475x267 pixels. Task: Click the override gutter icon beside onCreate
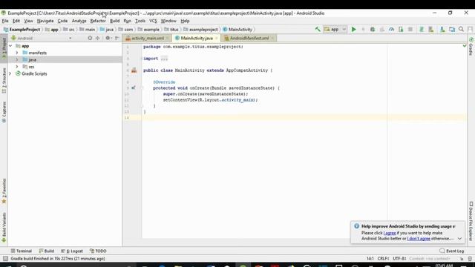[134, 88]
